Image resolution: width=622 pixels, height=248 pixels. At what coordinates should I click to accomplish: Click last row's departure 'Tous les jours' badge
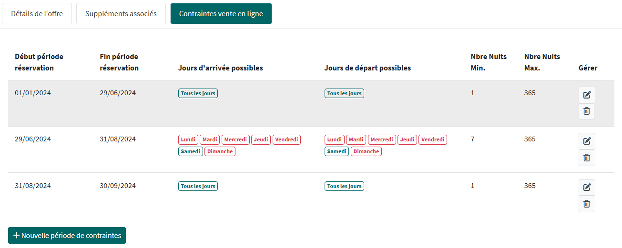click(x=344, y=186)
